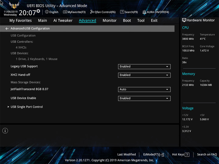
Task: Click the 3800 MHz CPU frequency value
Action: click(x=188, y=39)
